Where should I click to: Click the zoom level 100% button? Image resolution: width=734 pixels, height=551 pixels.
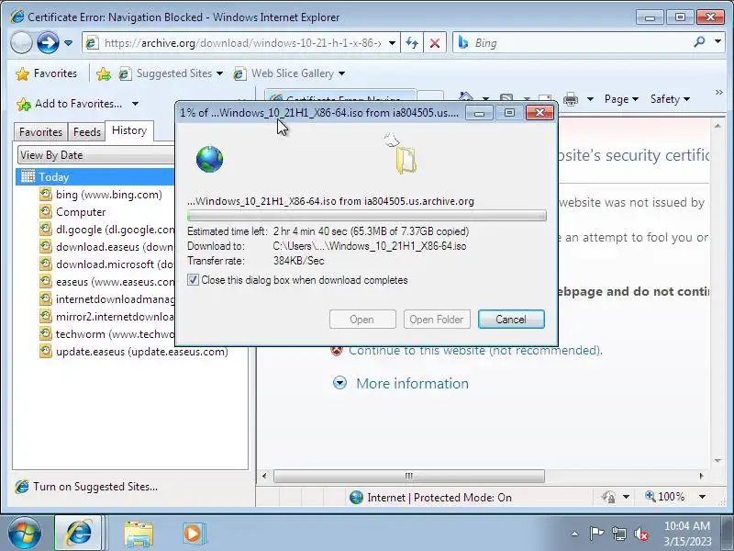click(665, 497)
